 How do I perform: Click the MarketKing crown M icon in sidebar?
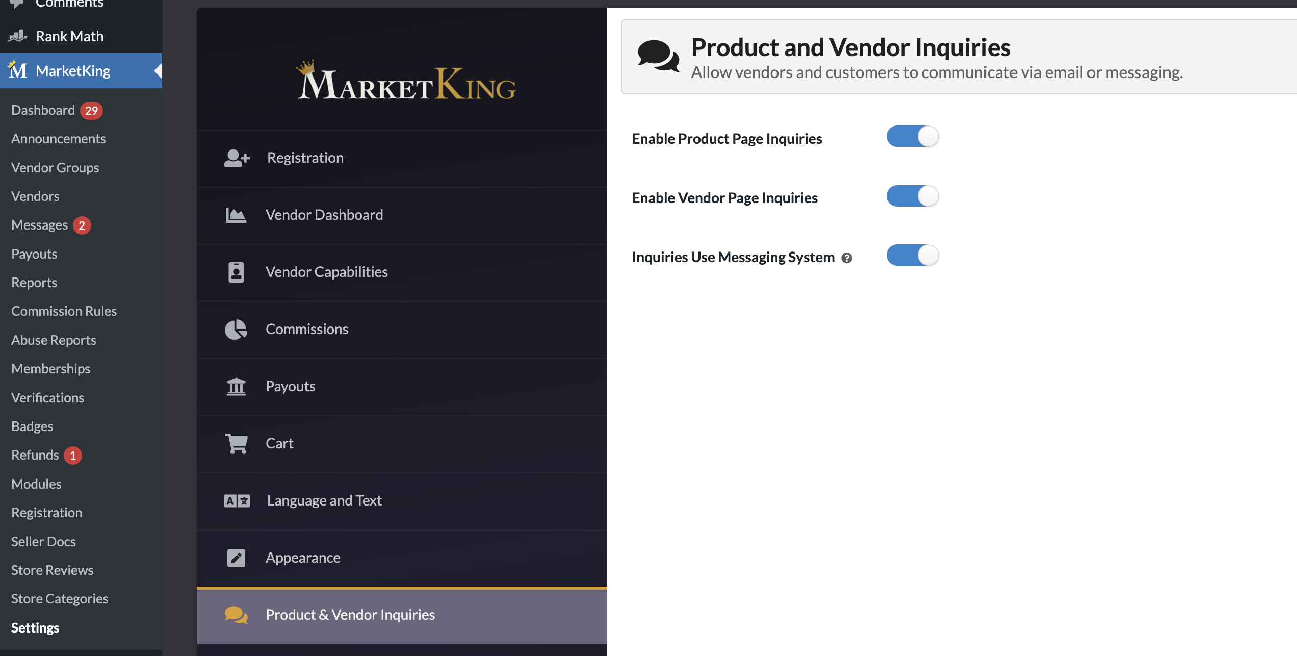click(x=18, y=70)
